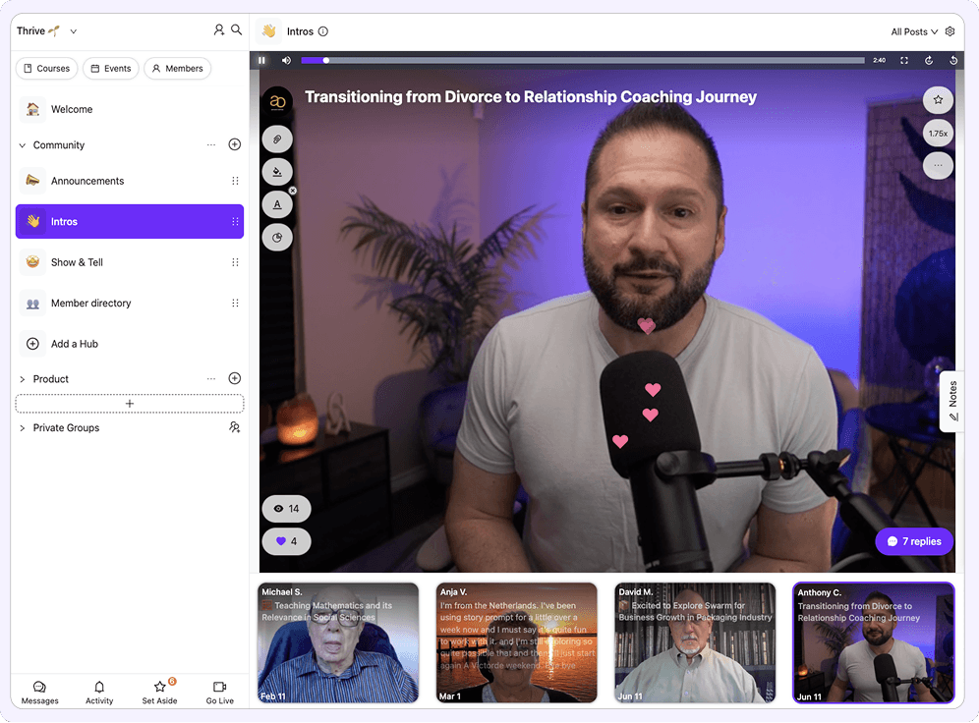Open the All Posts filter dropdown
The height and width of the screenshot is (723, 979).
(914, 31)
